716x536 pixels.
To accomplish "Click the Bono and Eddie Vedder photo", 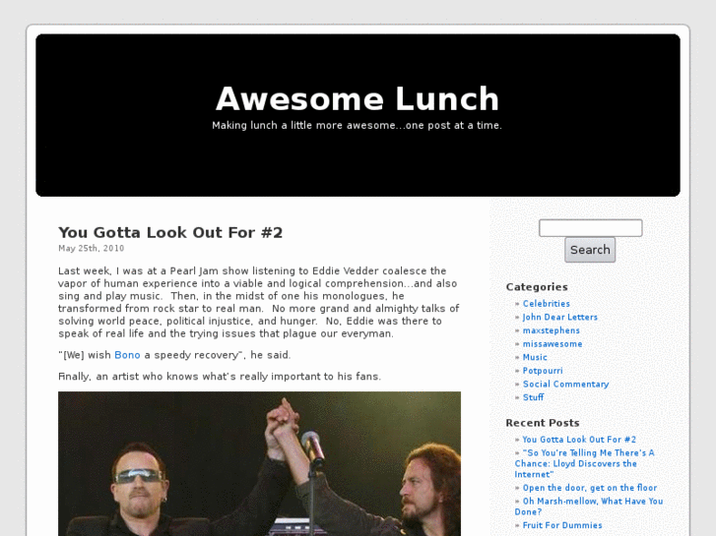I will coord(259,463).
